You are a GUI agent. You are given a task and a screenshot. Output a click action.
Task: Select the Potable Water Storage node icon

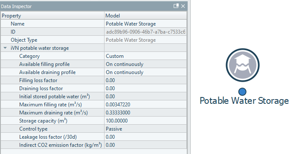point(243,65)
